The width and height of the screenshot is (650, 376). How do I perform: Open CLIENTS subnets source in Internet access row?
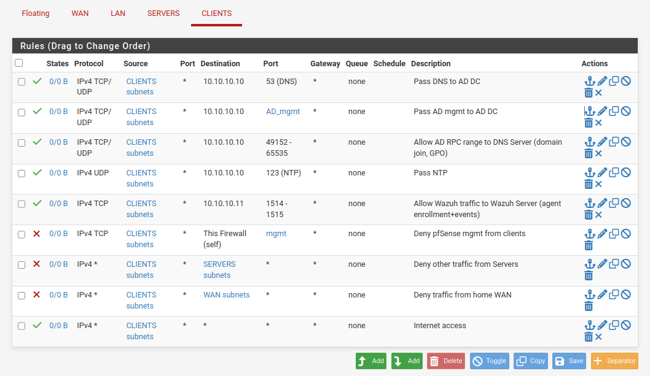point(141,331)
